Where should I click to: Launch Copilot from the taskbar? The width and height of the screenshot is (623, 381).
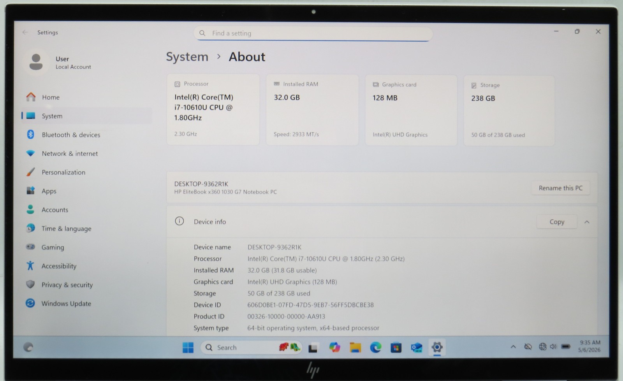pos(334,347)
